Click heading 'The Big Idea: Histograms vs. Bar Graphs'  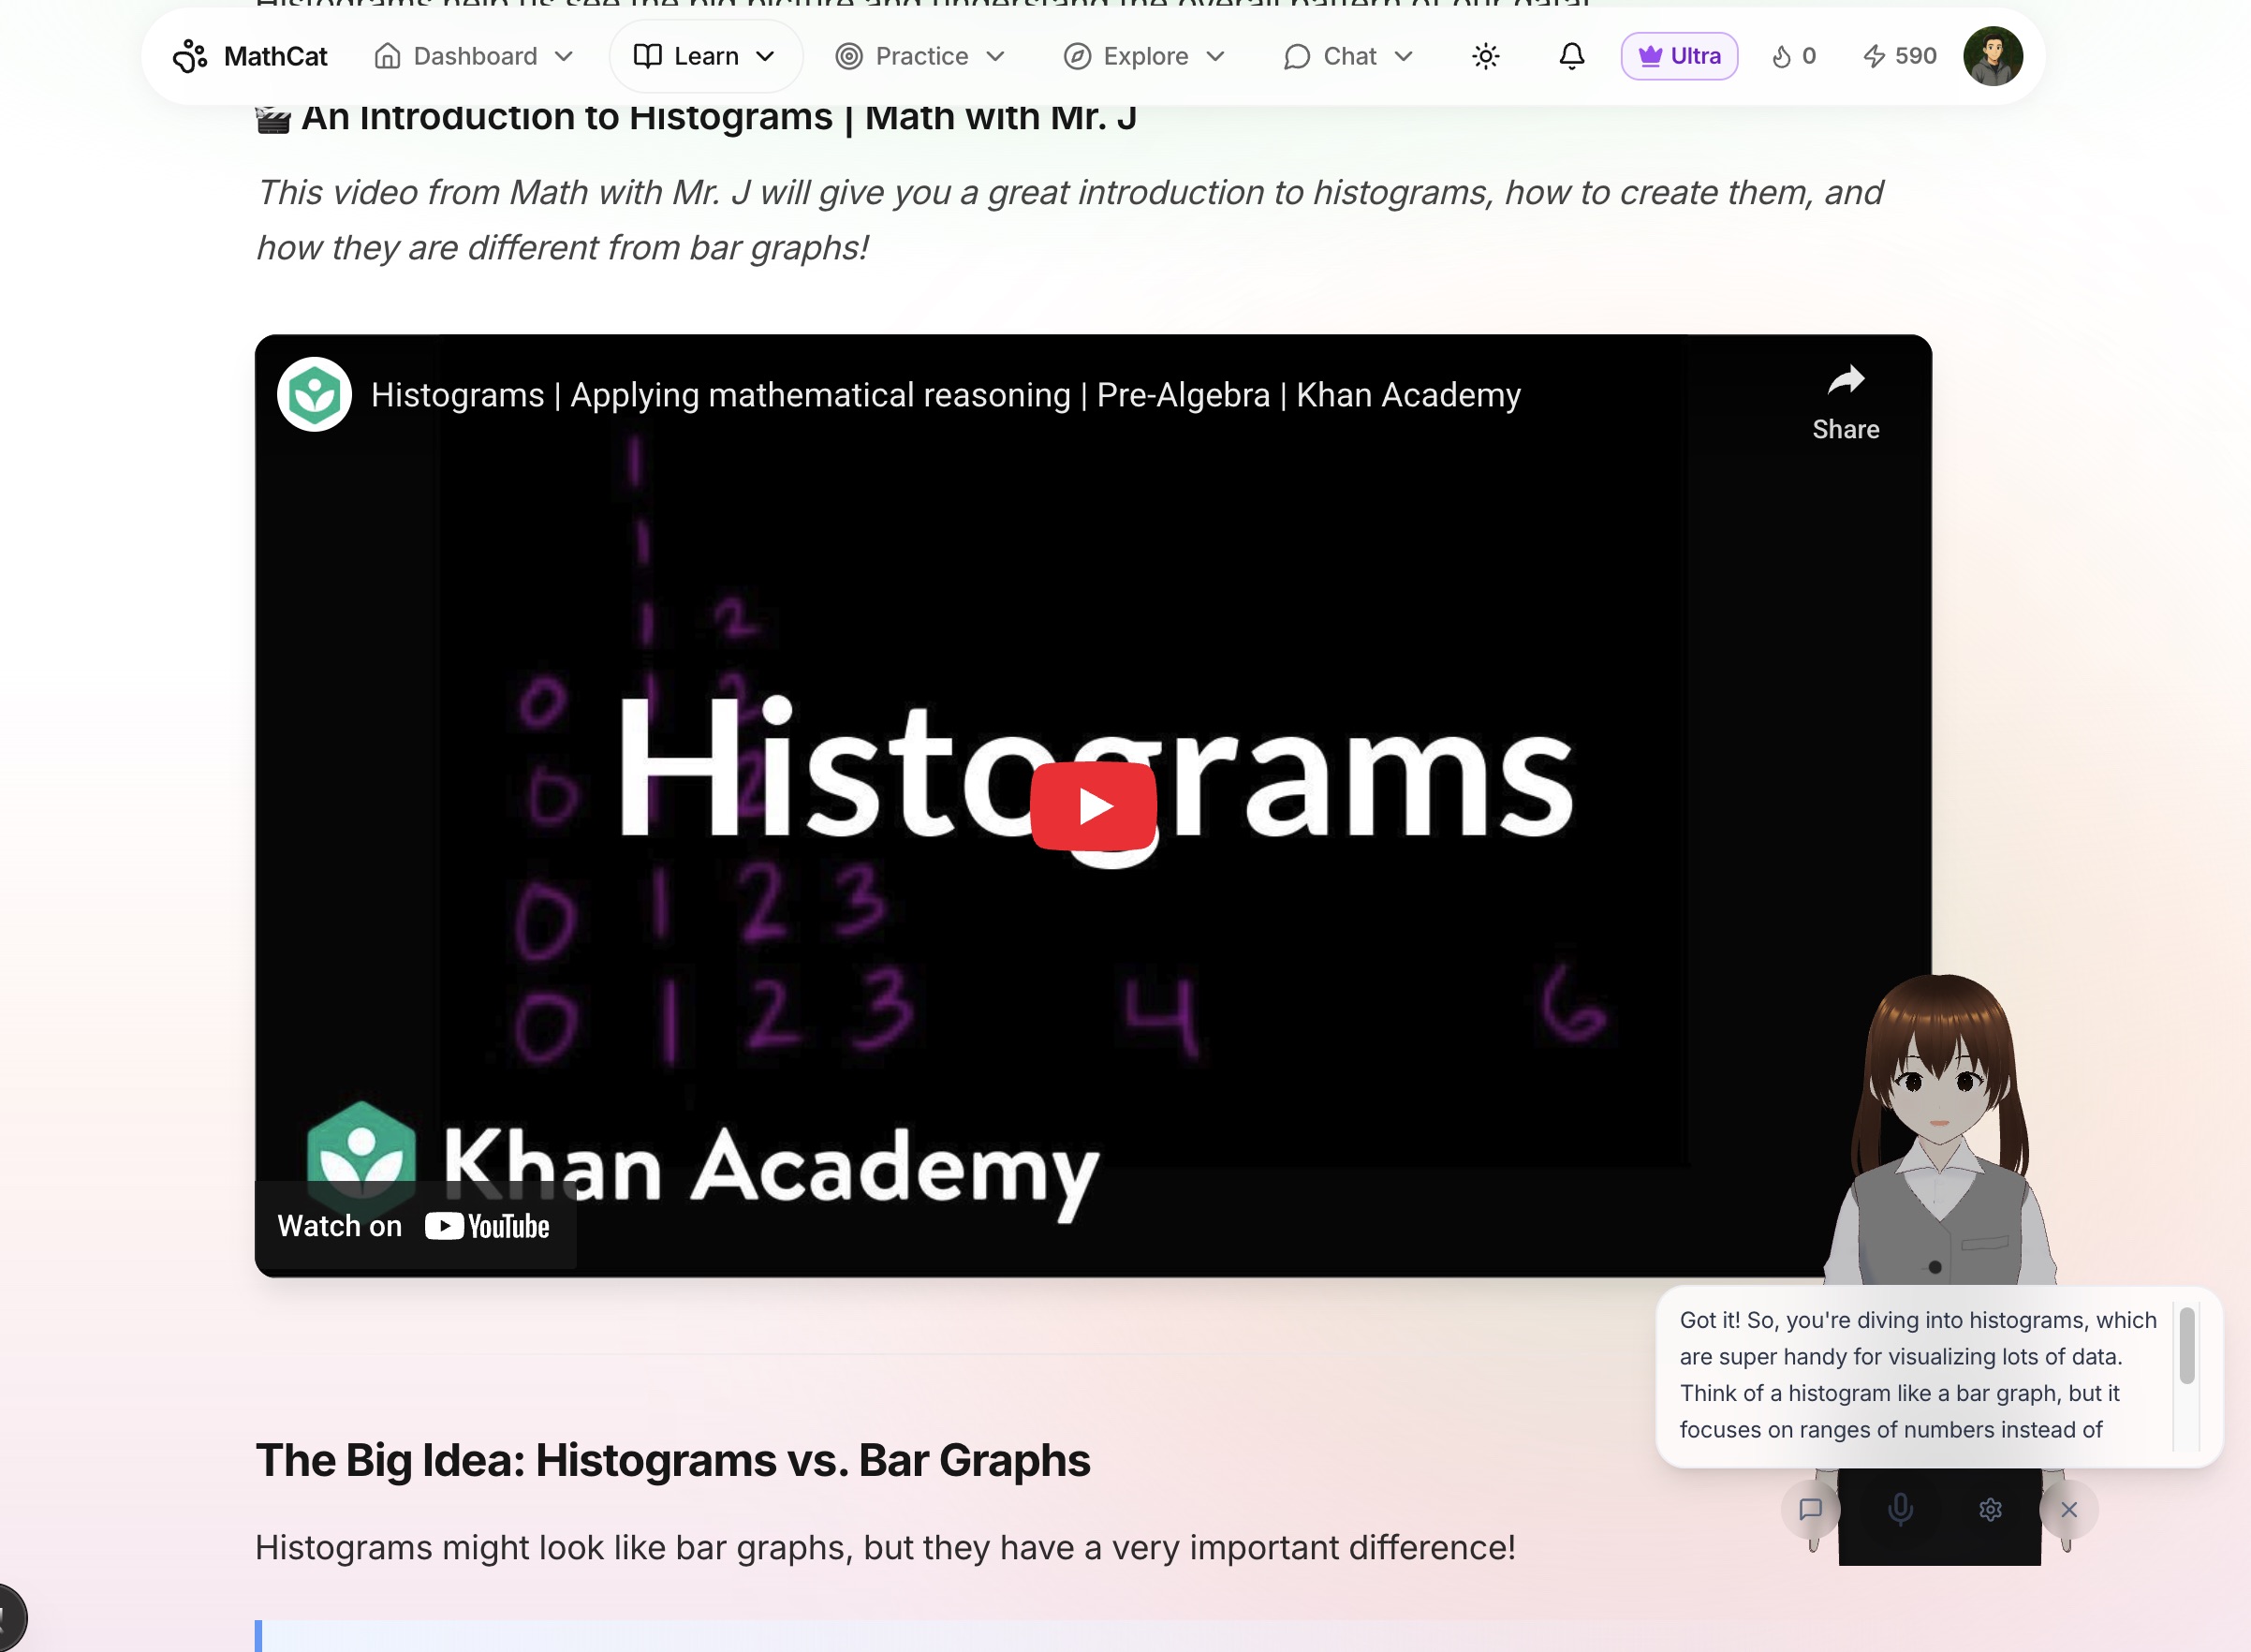tap(672, 1460)
